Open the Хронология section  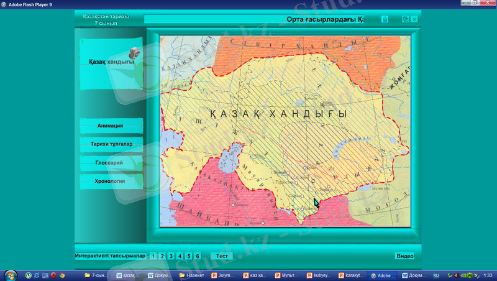pos(111,182)
